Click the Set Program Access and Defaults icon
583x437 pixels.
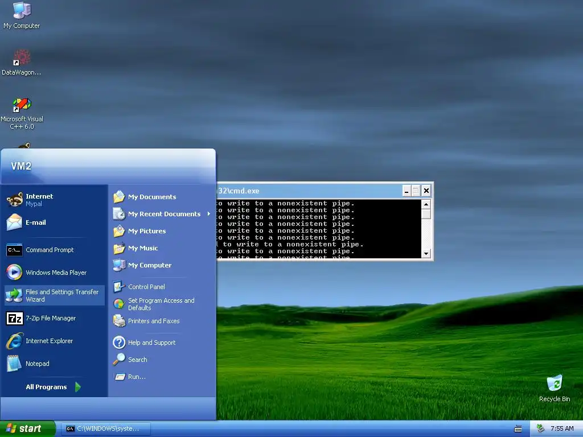pos(119,304)
